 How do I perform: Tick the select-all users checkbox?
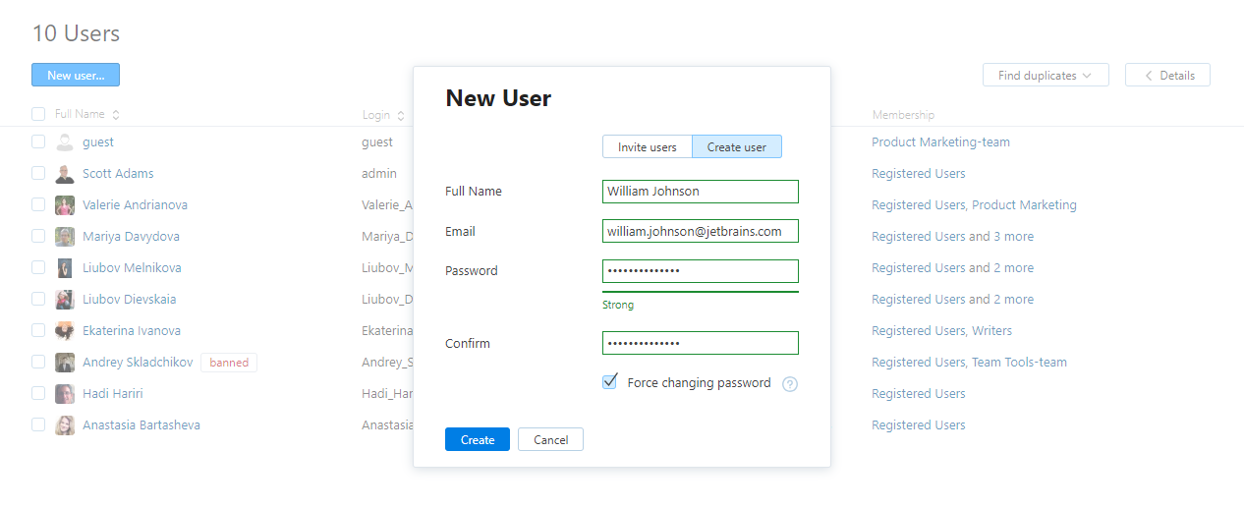click(38, 114)
